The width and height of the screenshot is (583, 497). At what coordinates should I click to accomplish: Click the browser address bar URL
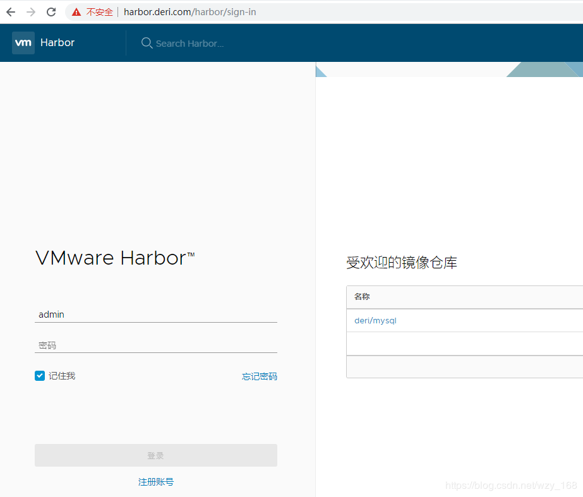pyautogui.click(x=189, y=11)
